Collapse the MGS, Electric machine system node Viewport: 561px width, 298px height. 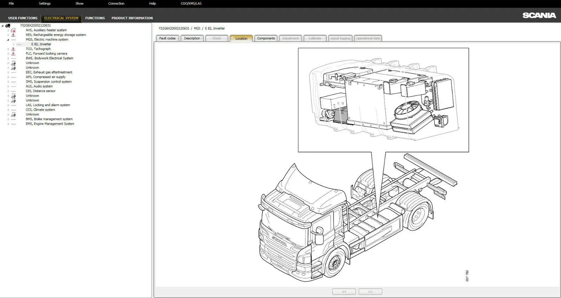8,40
